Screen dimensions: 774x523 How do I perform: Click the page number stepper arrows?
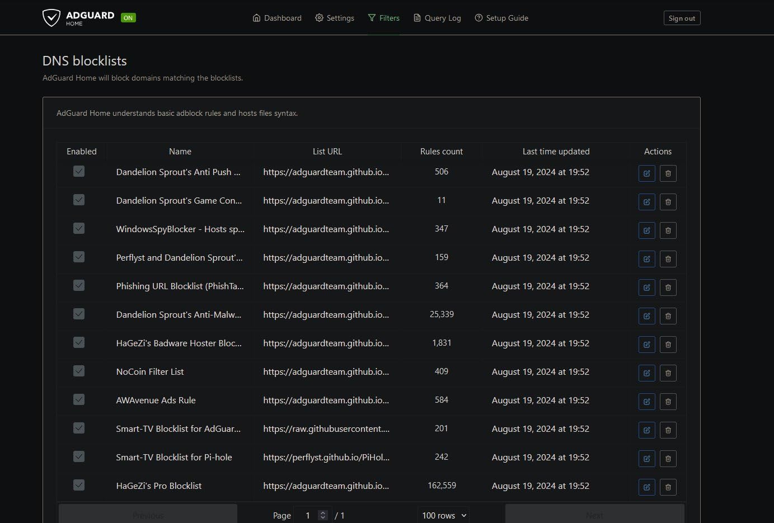point(322,515)
